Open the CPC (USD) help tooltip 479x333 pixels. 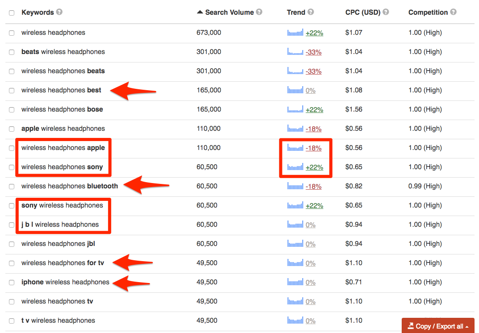pos(386,12)
